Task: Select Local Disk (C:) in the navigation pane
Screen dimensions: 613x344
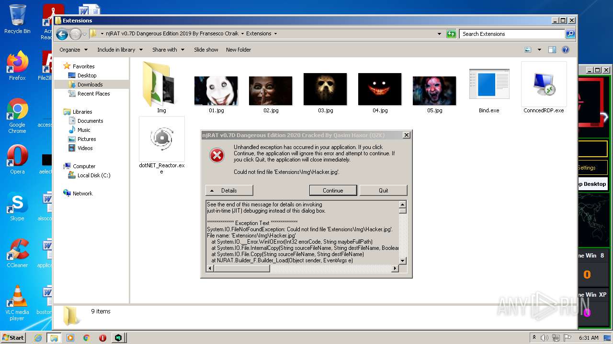Action: point(94,175)
